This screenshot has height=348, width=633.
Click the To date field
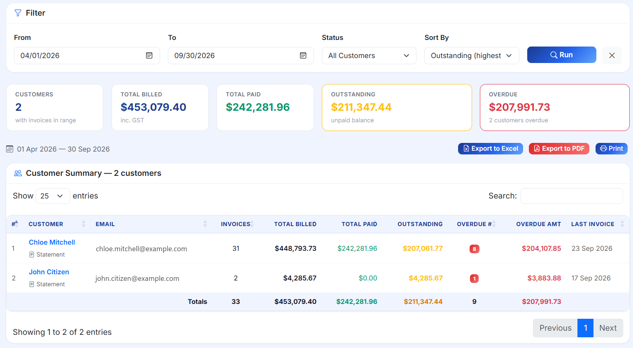[x=241, y=56]
